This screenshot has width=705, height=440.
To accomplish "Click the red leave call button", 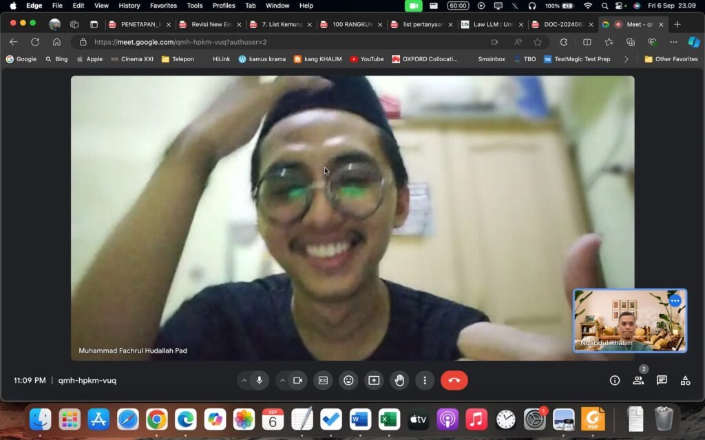I will coord(454,380).
